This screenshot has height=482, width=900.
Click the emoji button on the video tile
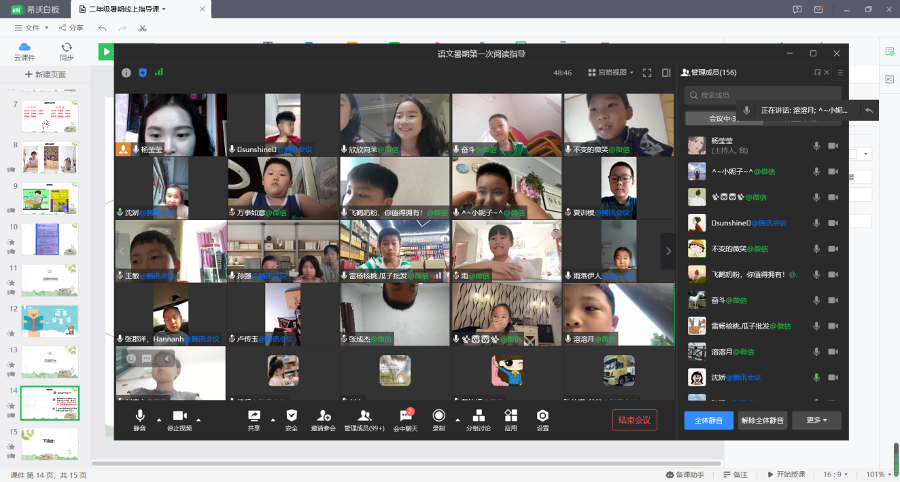131,358
